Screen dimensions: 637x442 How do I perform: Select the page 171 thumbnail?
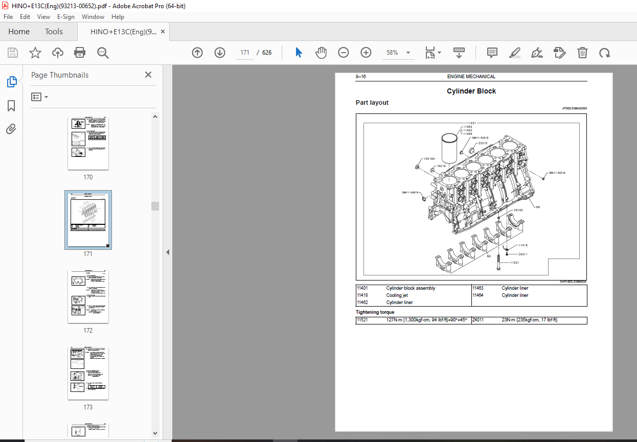point(88,220)
